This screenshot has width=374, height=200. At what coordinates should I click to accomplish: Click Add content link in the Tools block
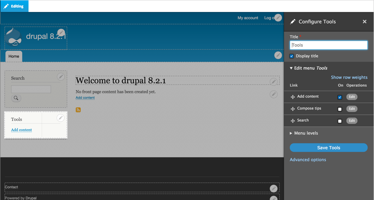pos(22,130)
